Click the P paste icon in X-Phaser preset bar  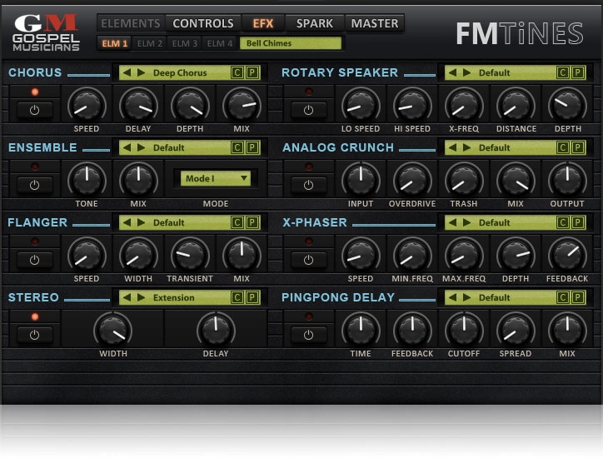[x=578, y=222]
